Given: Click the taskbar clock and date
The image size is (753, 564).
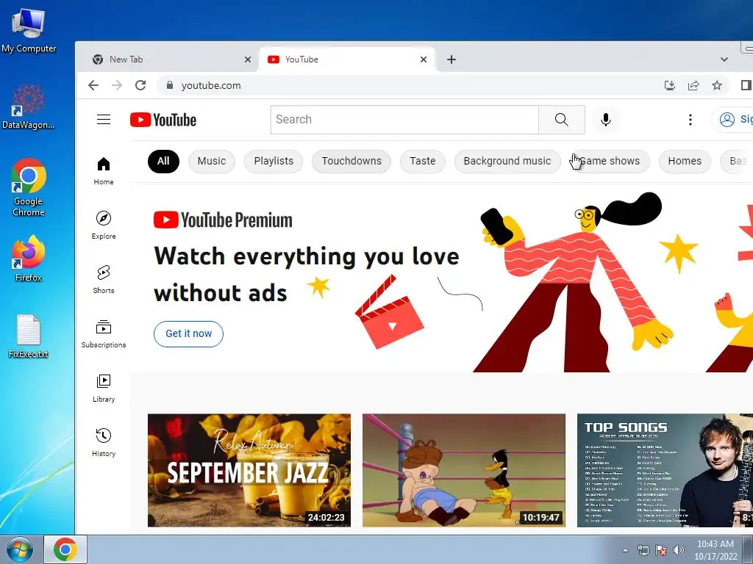Looking at the screenshot, I should tap(715, 550).
